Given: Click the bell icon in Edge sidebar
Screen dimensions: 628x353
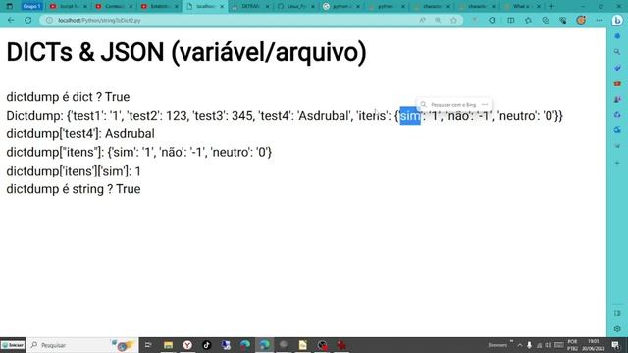Looking at the screenshot, I should click(x=617, y=36).
